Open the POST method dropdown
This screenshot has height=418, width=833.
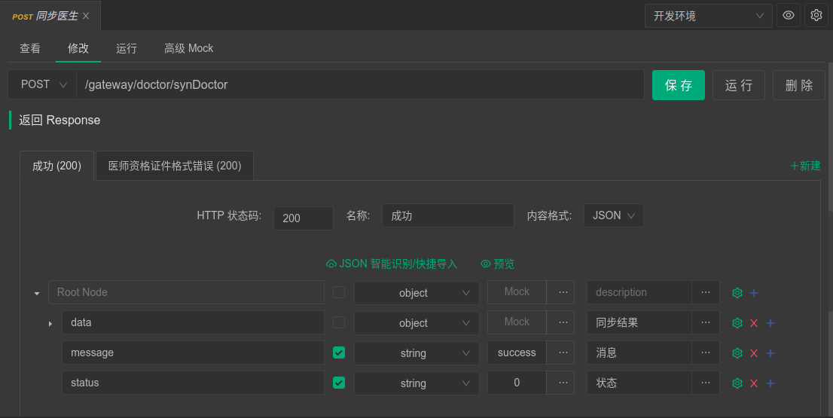42,84
